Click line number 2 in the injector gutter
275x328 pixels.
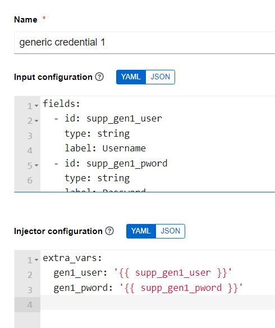tap(30, 275)
